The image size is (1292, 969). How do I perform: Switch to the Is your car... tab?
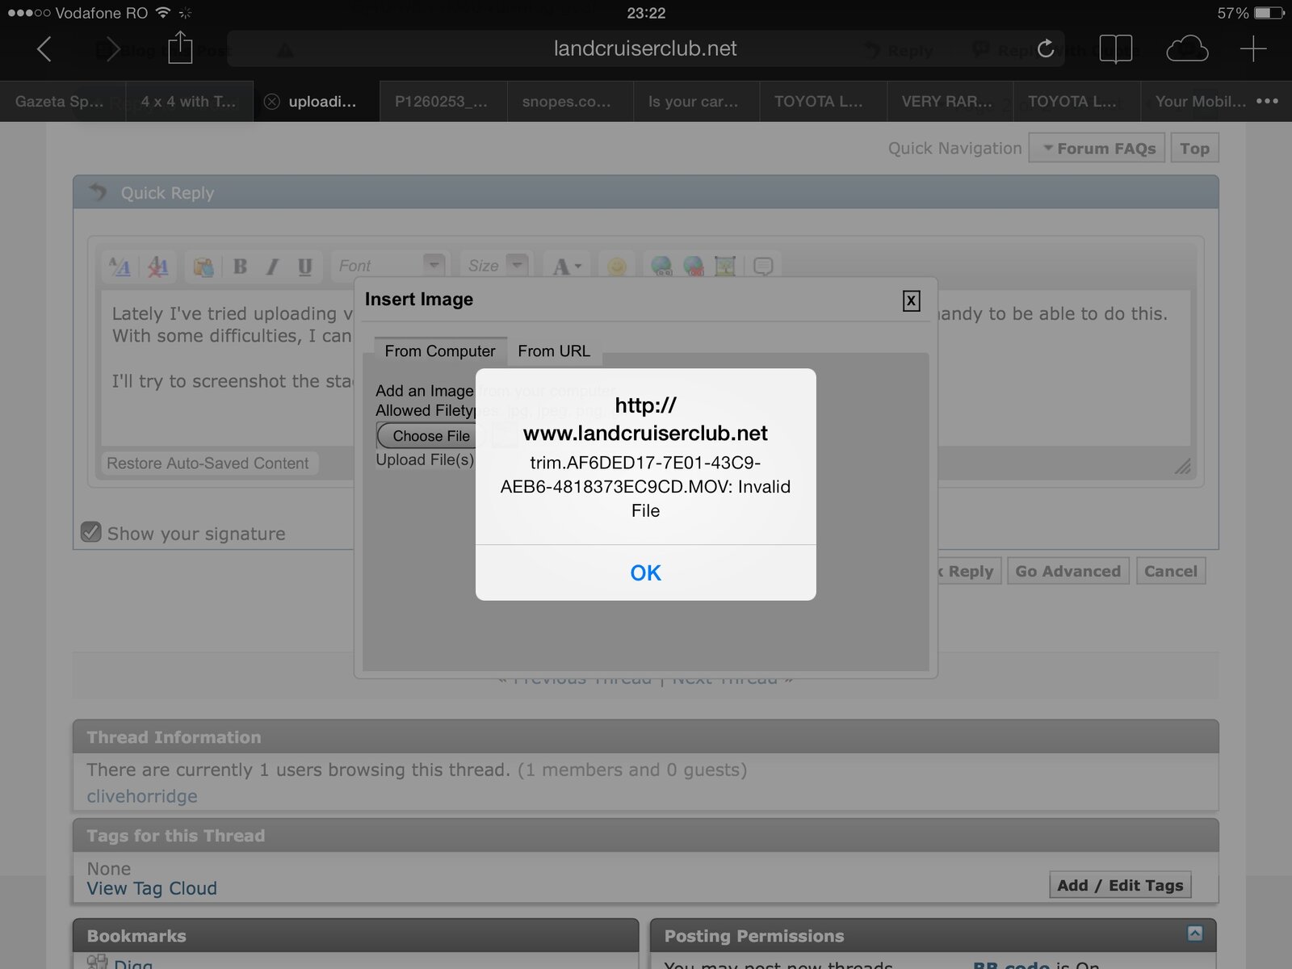[x=694, y=102]
